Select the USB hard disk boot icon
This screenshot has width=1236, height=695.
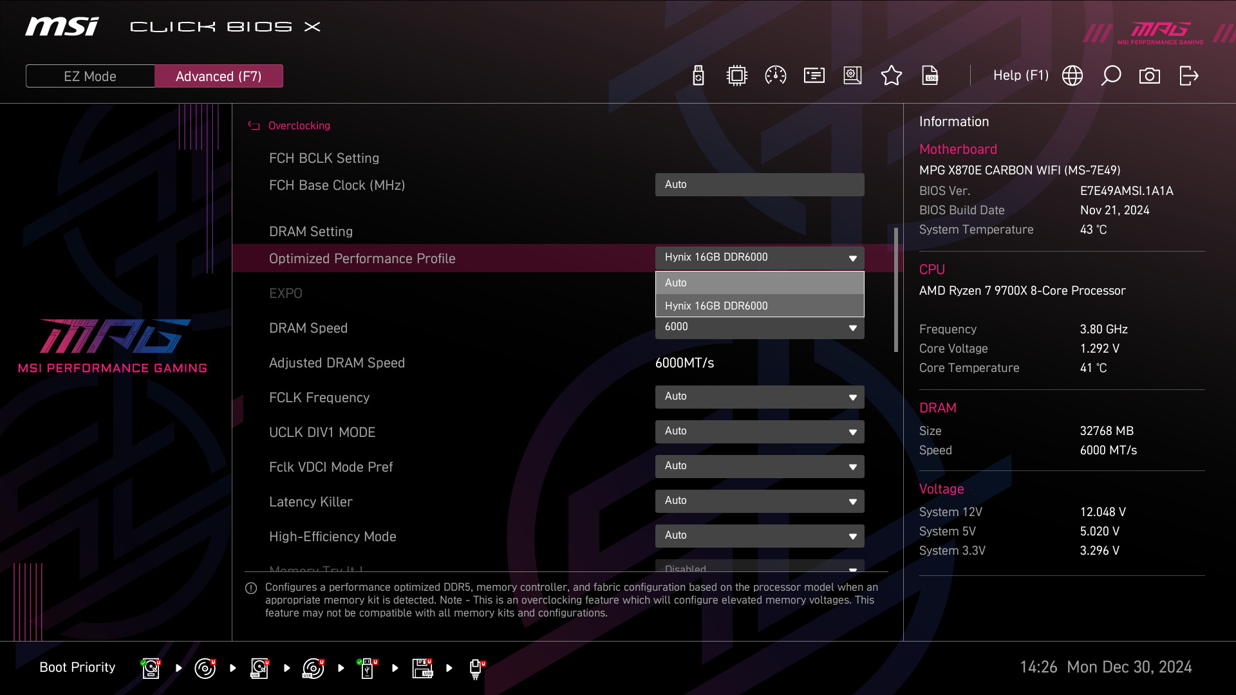coord(259,669)
